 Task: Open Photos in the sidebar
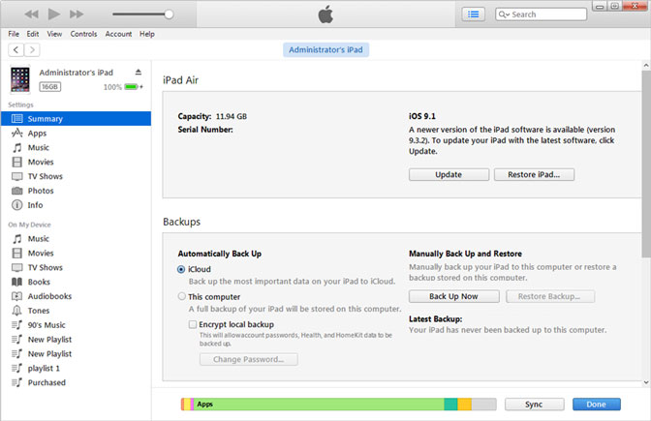[x=76, y=191]
